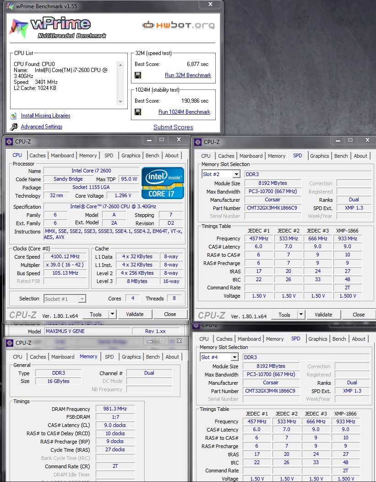Click the Install Missing Libraries icon
This screenshot has width=376, height=482.
pos(14,116)
